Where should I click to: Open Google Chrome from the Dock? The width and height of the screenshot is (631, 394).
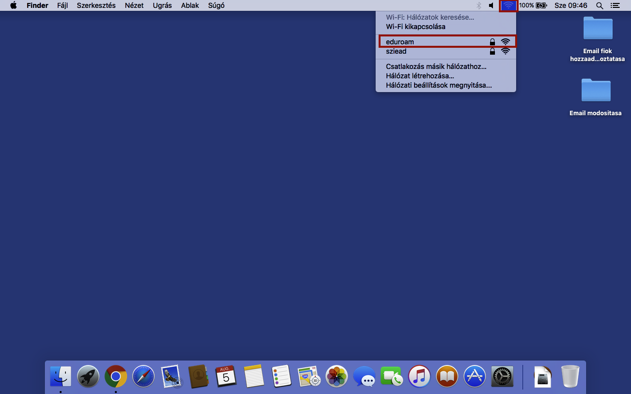(x=115, y=377)
